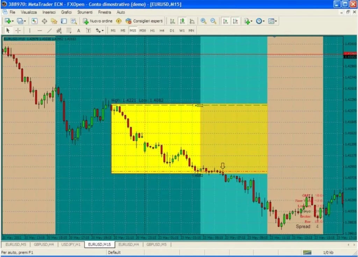Open the Periods timeframe dropdown
Viewport: 358px width, 257px height.
click(259, 21)
